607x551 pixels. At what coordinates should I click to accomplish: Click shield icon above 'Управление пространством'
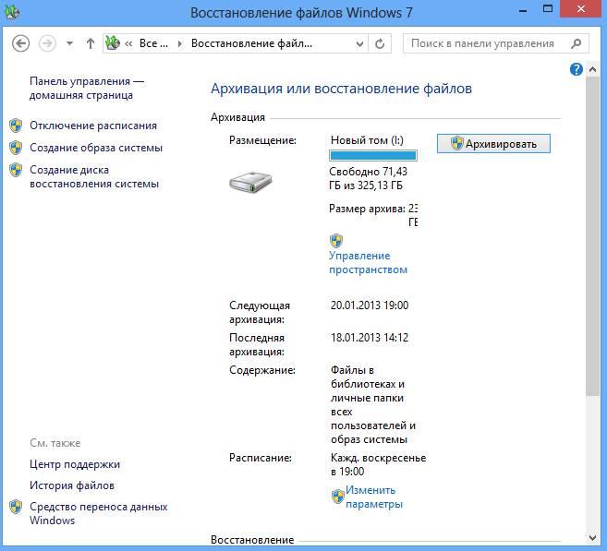[336, 241]
